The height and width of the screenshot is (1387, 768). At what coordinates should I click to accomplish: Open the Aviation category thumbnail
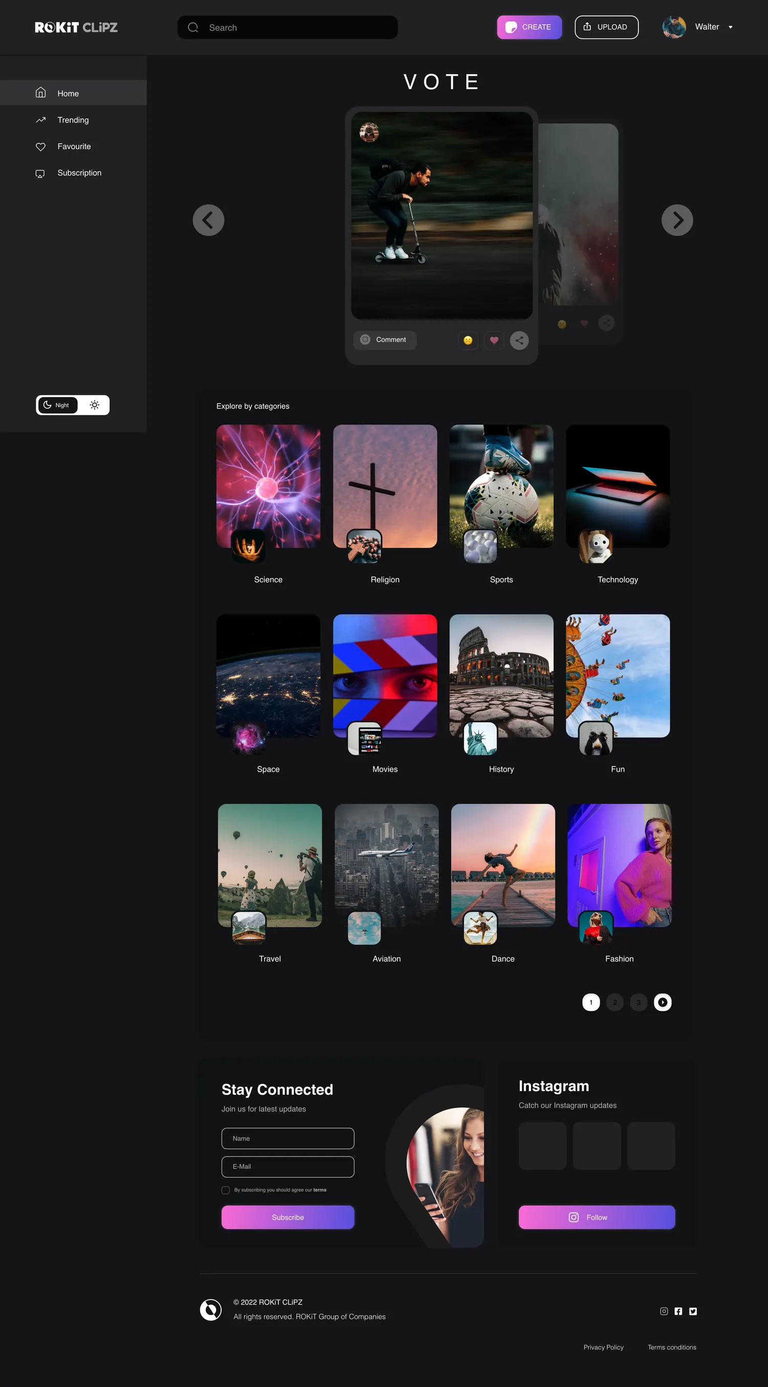click(387, 865)
